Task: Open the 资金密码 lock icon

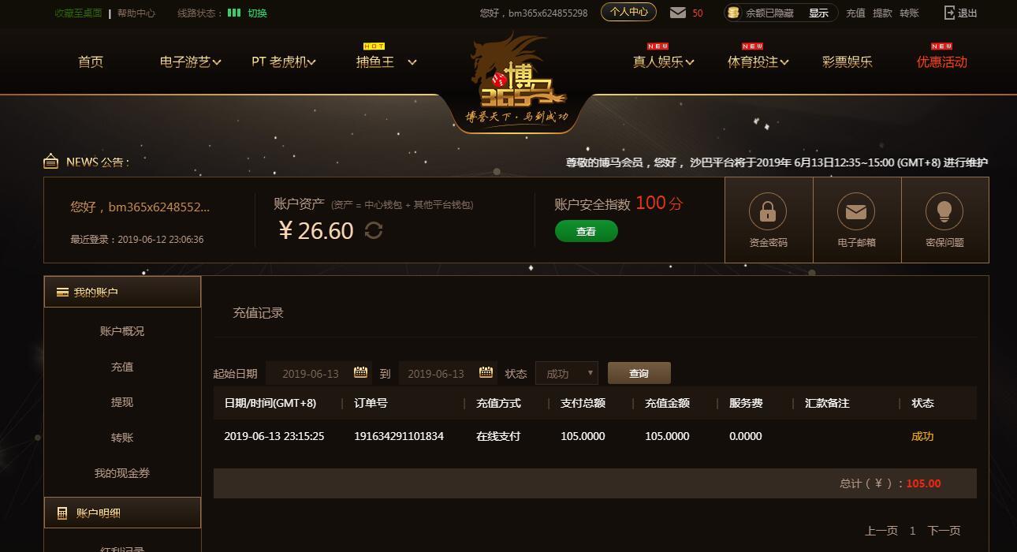Action: pyautogui.click(x=768, y=212)
